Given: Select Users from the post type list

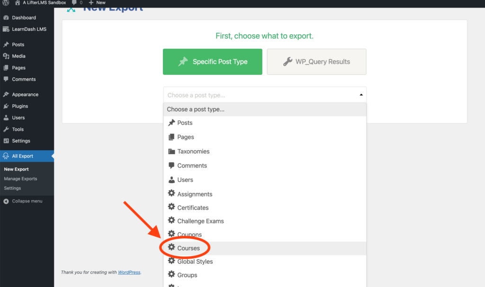Looking at the screenshot, I should (265, 180).
